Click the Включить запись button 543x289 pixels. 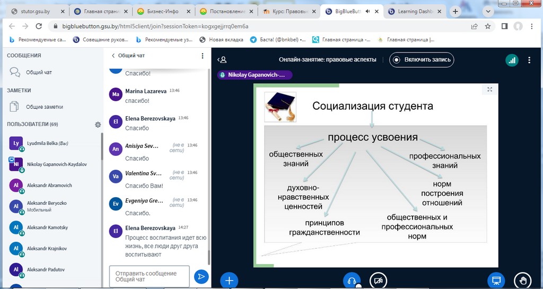(422, 60)
